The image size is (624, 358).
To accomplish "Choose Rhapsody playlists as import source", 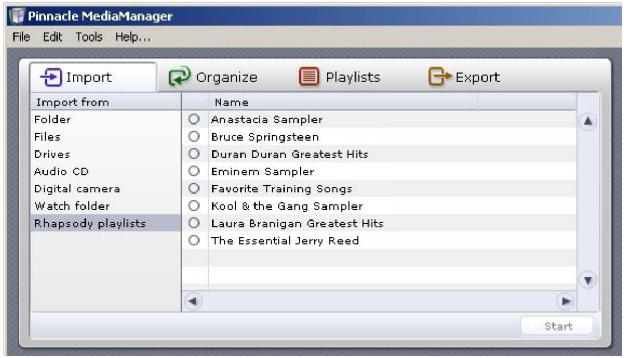I will [106, 224].
